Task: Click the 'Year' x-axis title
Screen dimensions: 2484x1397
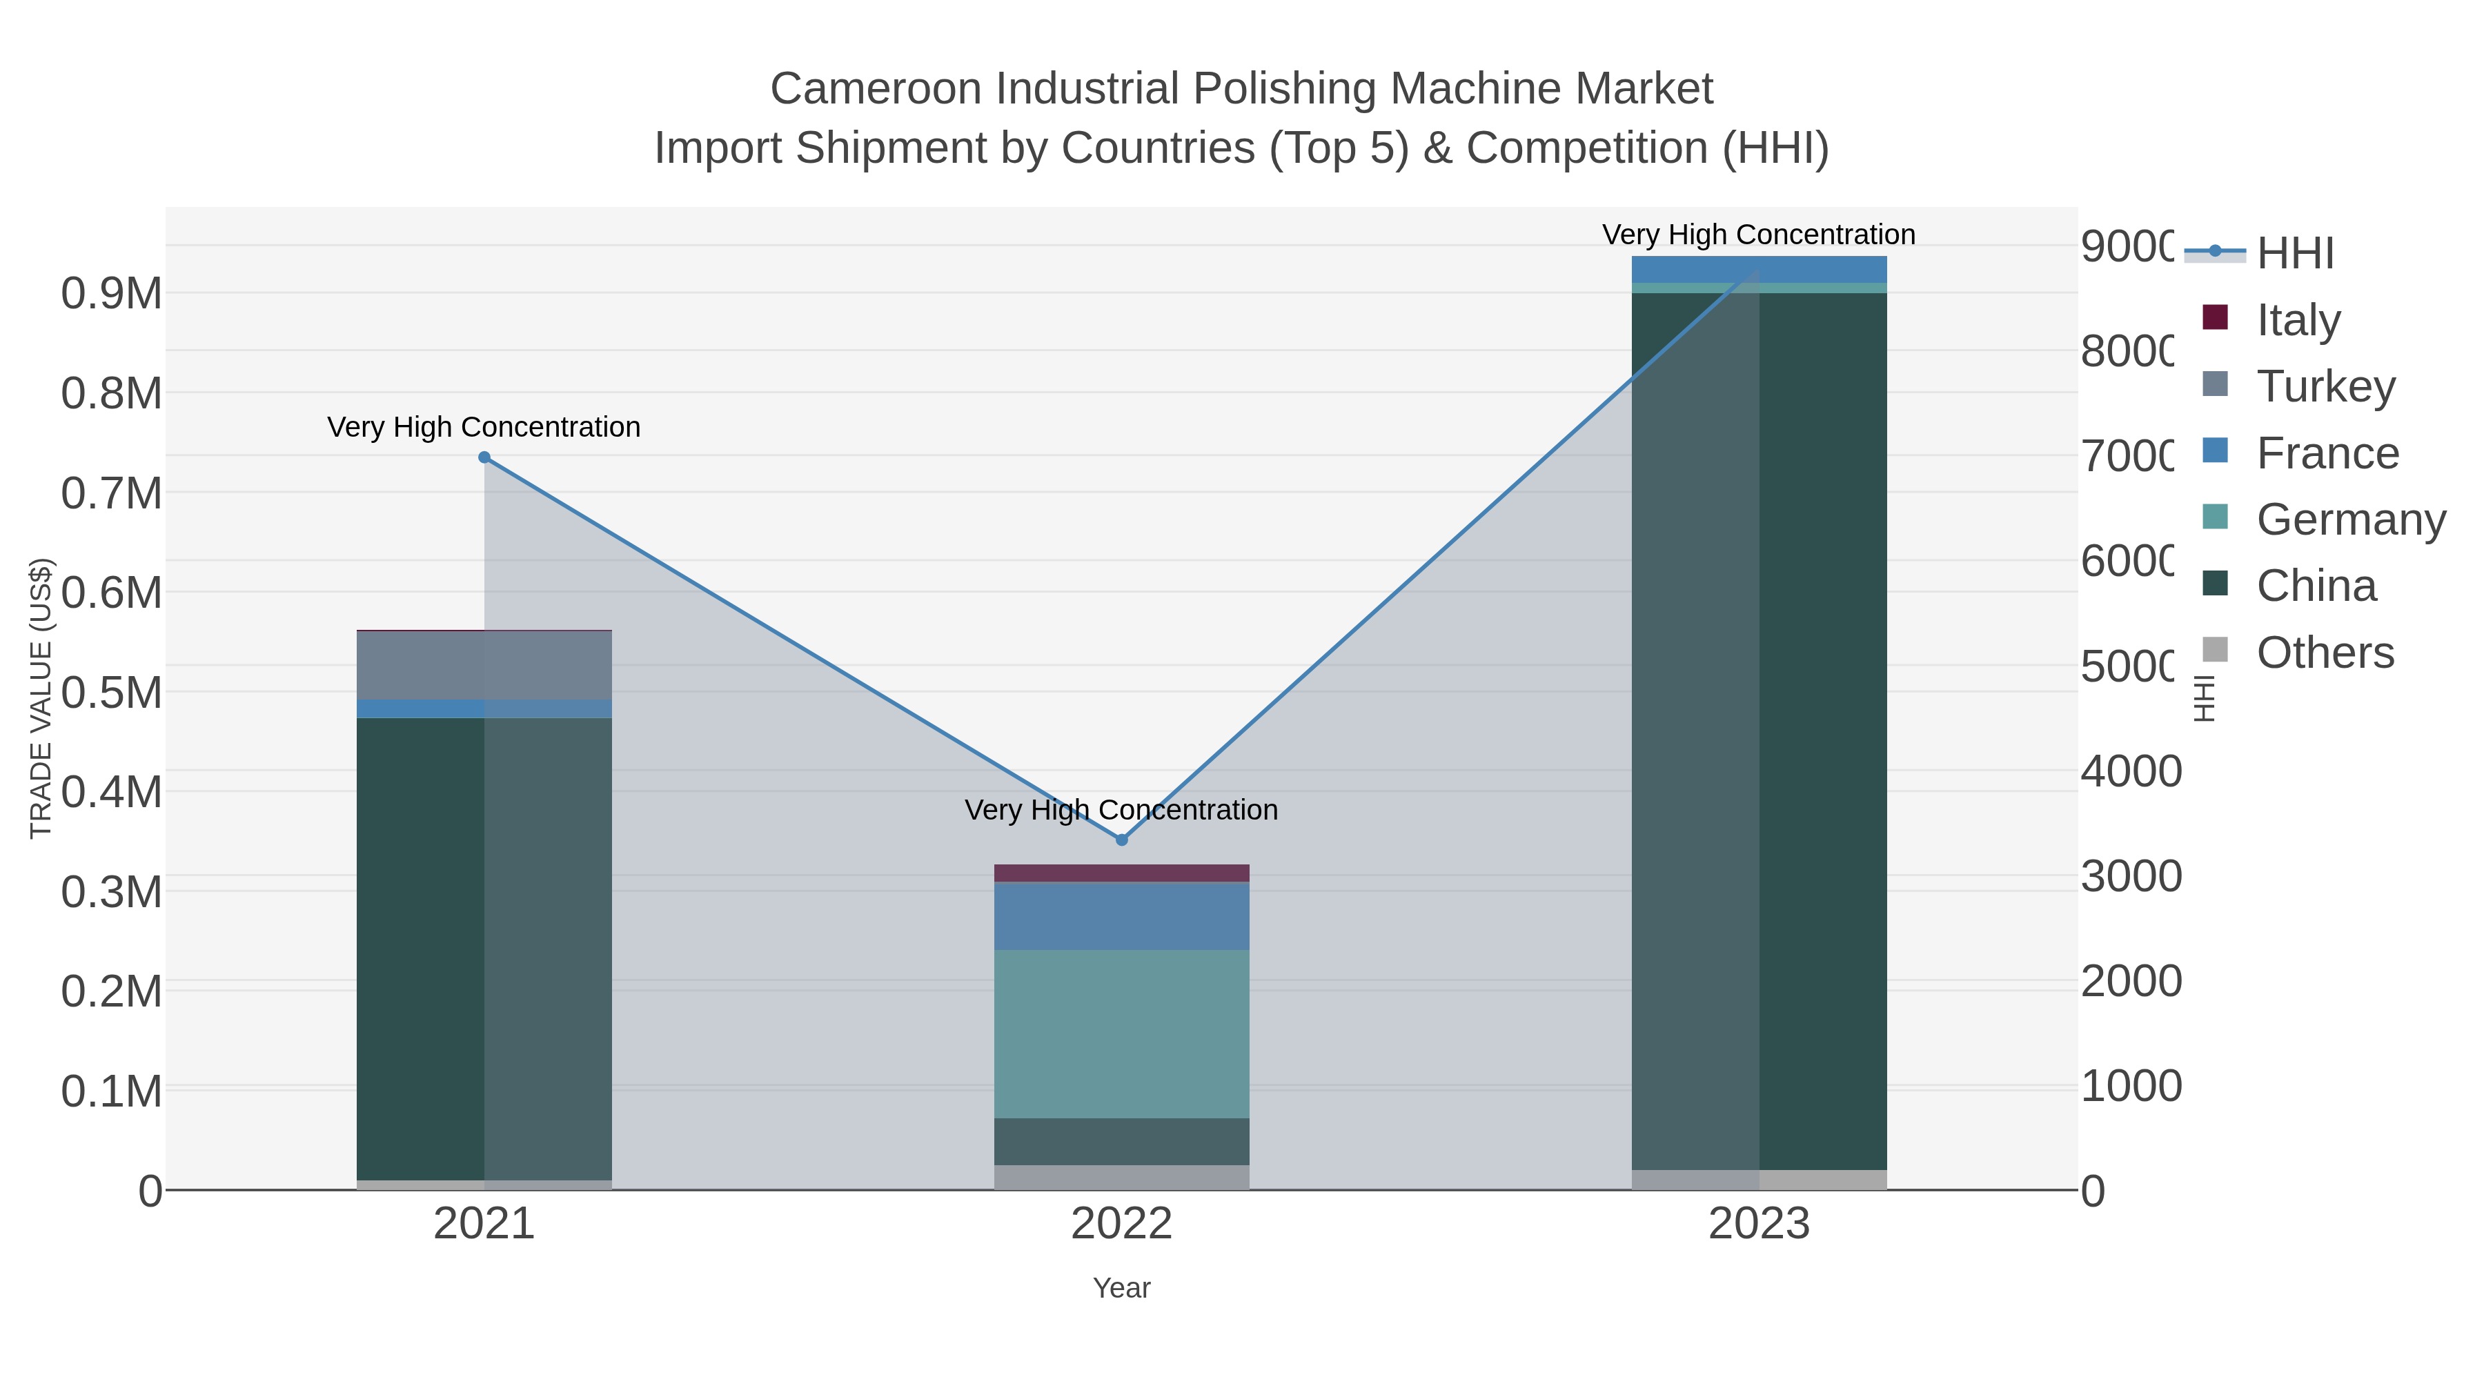Action: point(1121,1288)
